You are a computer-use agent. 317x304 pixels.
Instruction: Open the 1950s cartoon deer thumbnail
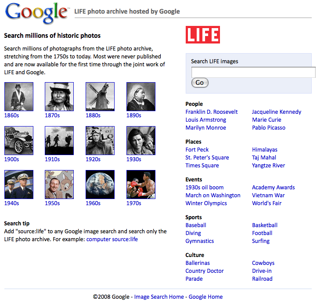pos(59,185)
